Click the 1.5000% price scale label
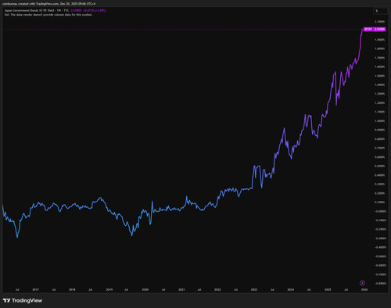Screen dimensions: 391x308 (x=380, y=76)
